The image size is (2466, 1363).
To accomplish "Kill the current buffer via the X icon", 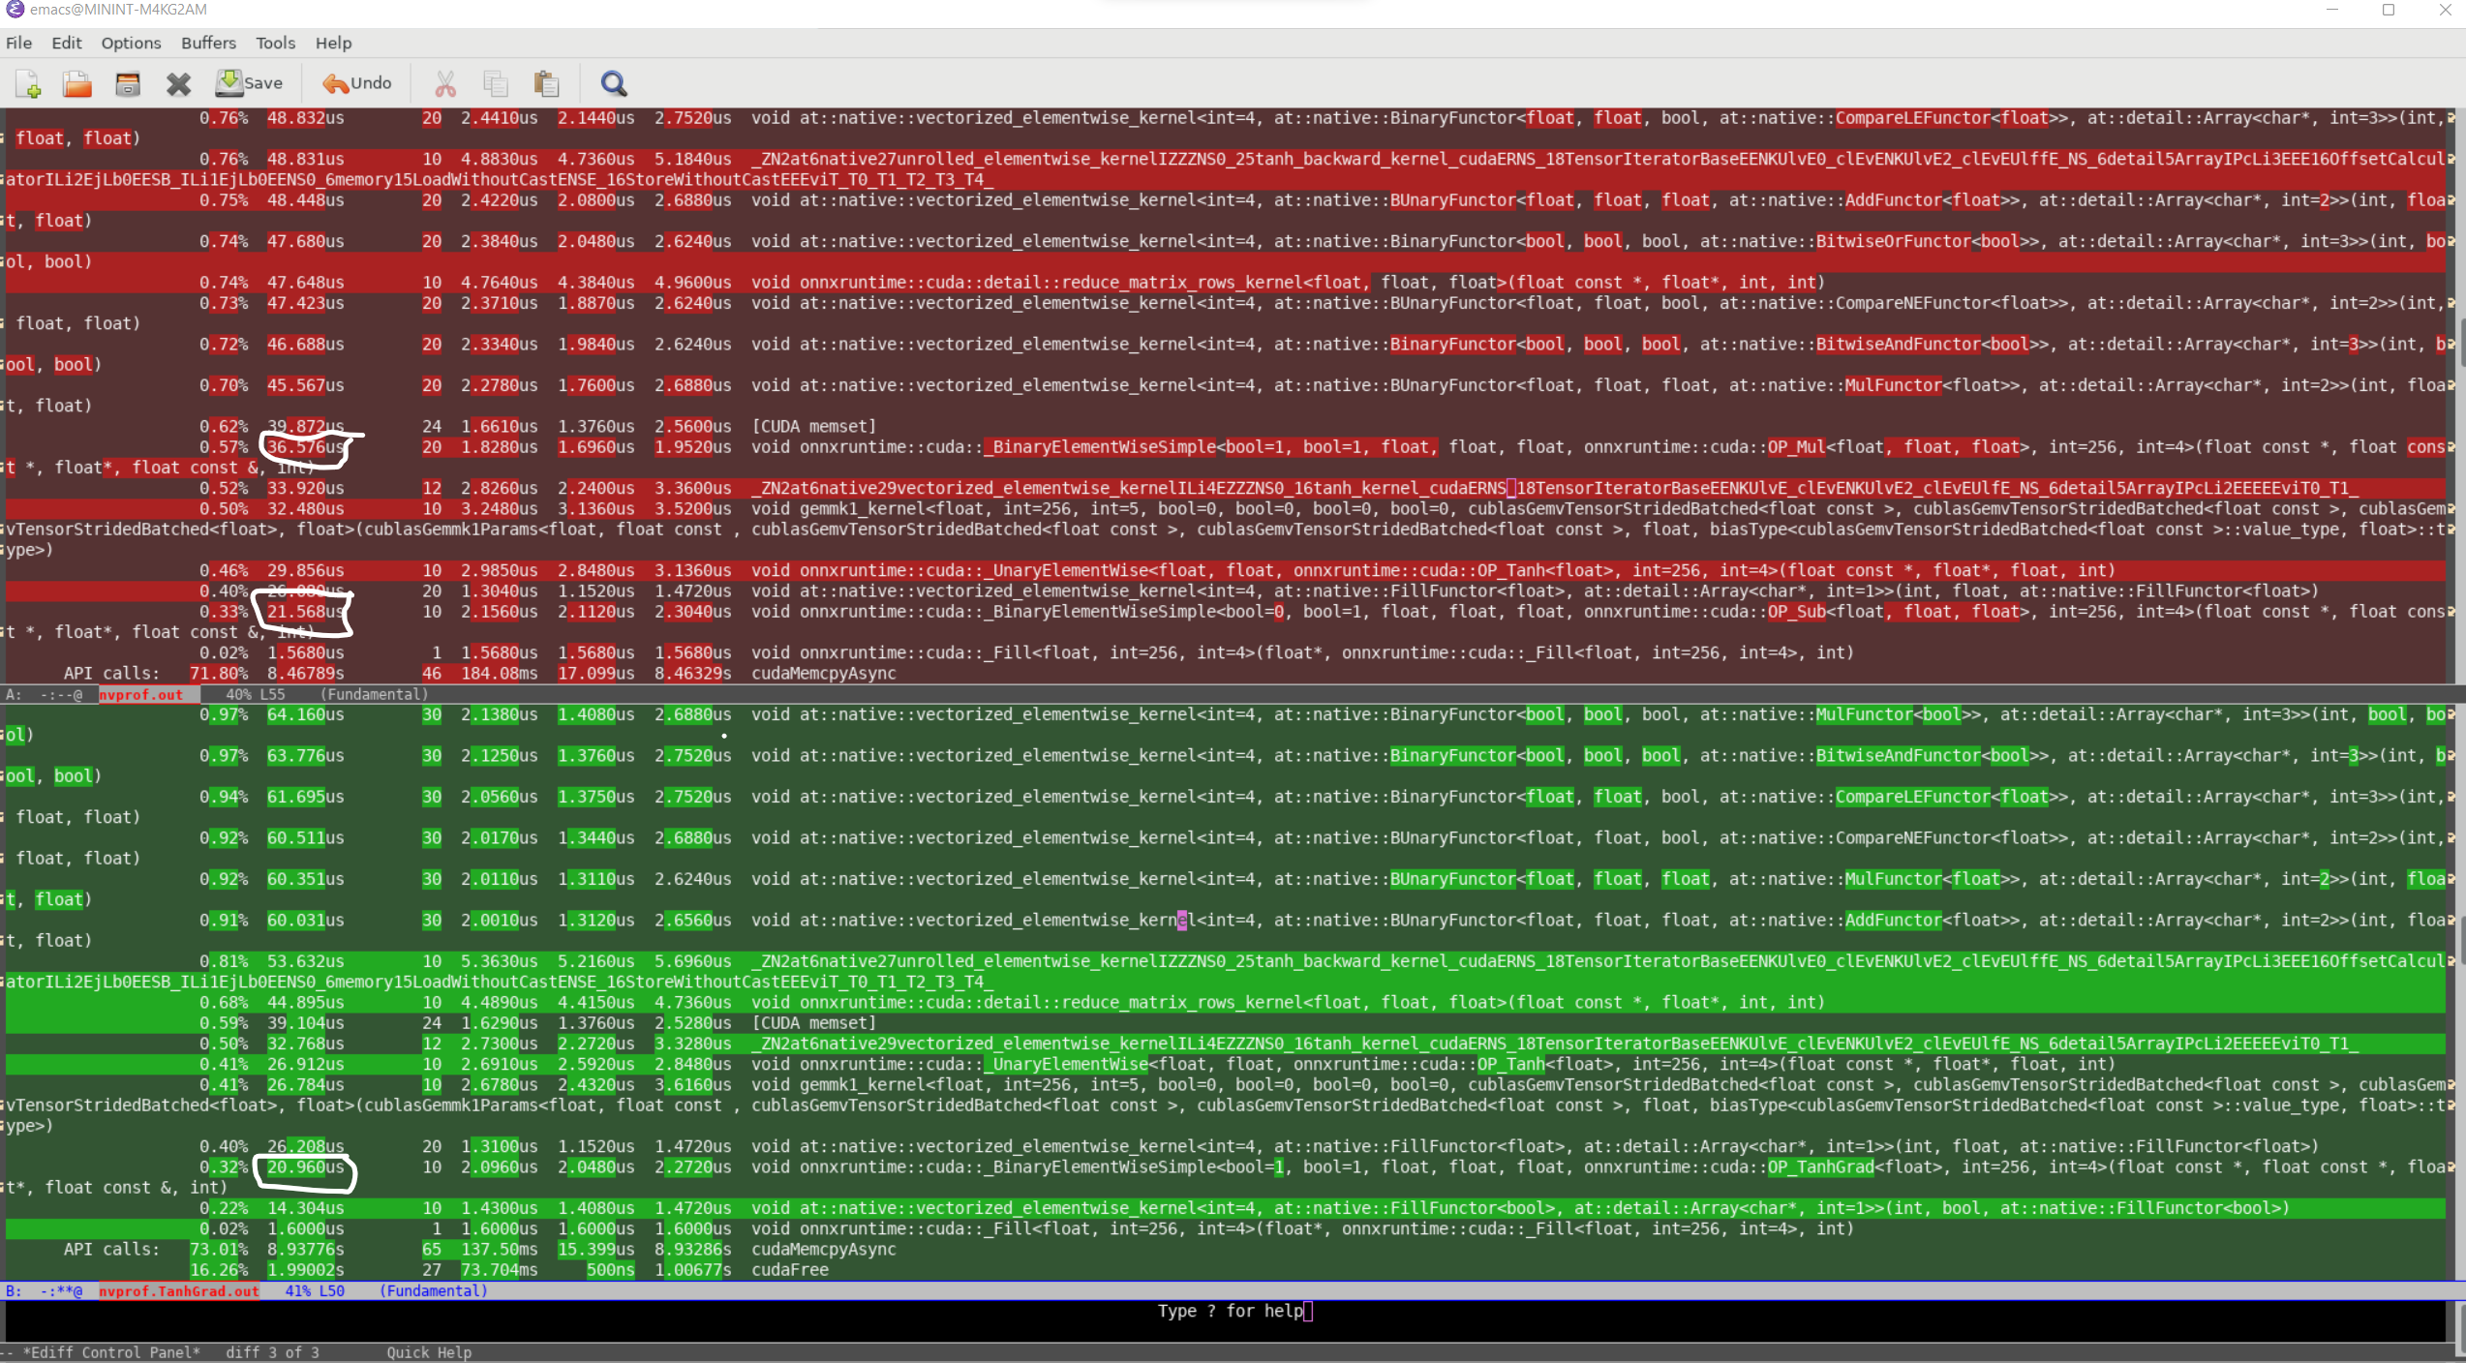I will click(178, 84).
